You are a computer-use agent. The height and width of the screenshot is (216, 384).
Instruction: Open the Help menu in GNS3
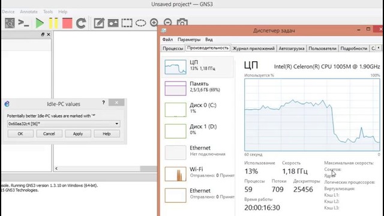62,12
